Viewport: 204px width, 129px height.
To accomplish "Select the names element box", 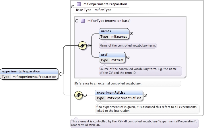I will [114, 31].
